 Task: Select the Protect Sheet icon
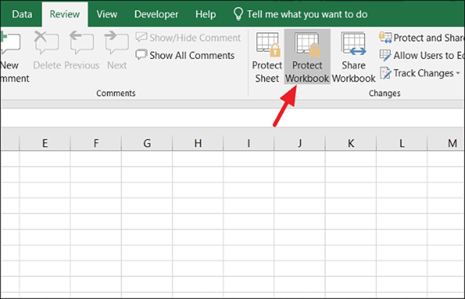tap(267, 56)
